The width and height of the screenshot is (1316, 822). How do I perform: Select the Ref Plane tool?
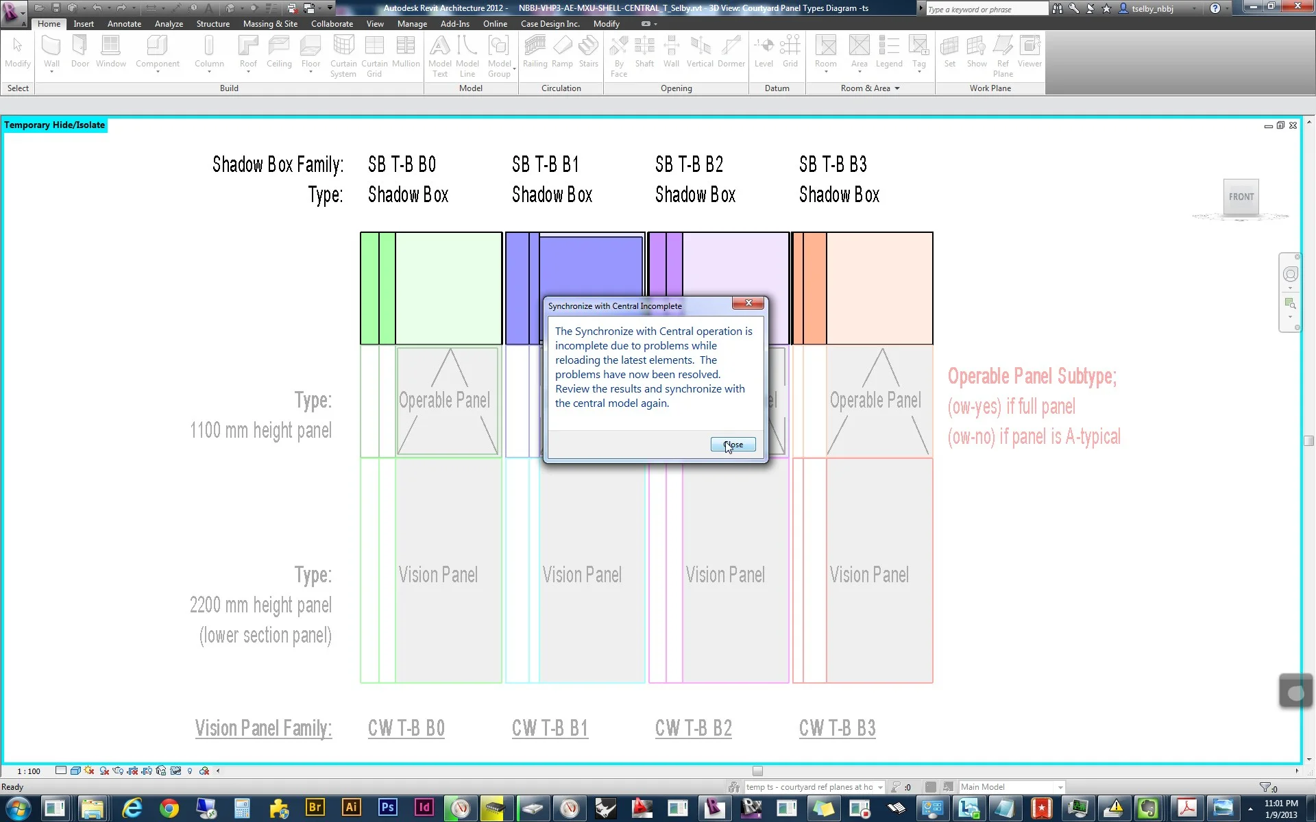pos(1003,56)
